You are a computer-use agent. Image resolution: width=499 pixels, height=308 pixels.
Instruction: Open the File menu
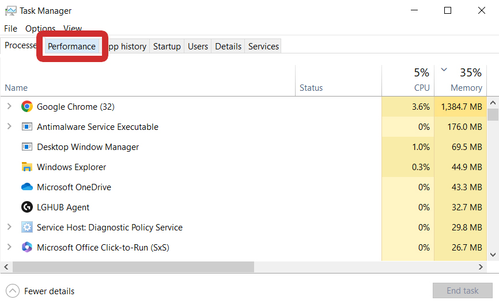click(x=10, y=28)
